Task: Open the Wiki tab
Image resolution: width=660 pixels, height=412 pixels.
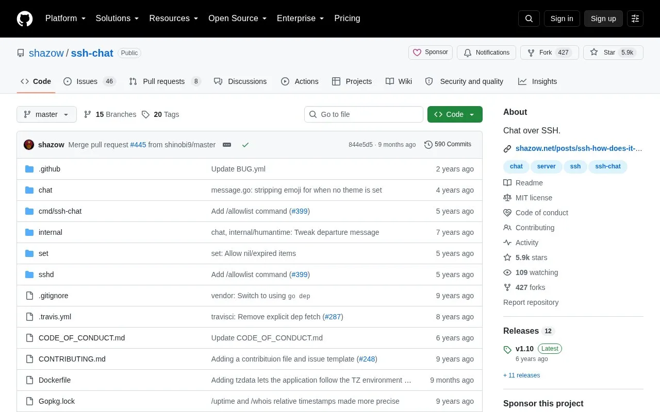Action: click(399, 81)
